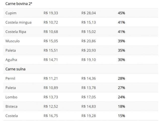Image resolution: width=161 pixels, height=121 pixels.
Task: Click the beef Paleta price R$ 15,51
Action: pos(51,50)
